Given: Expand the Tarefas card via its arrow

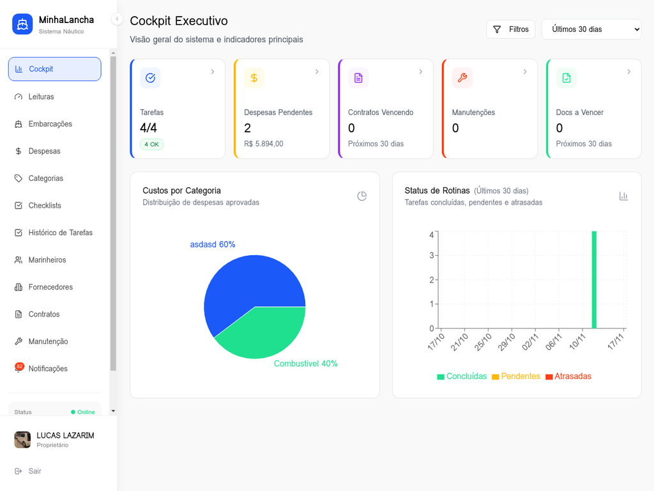Looking at the screenshot, I should (213, 72).
